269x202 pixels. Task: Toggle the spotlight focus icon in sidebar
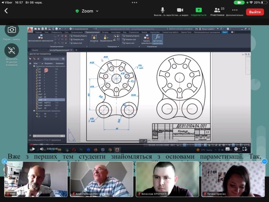click(12, 50)
